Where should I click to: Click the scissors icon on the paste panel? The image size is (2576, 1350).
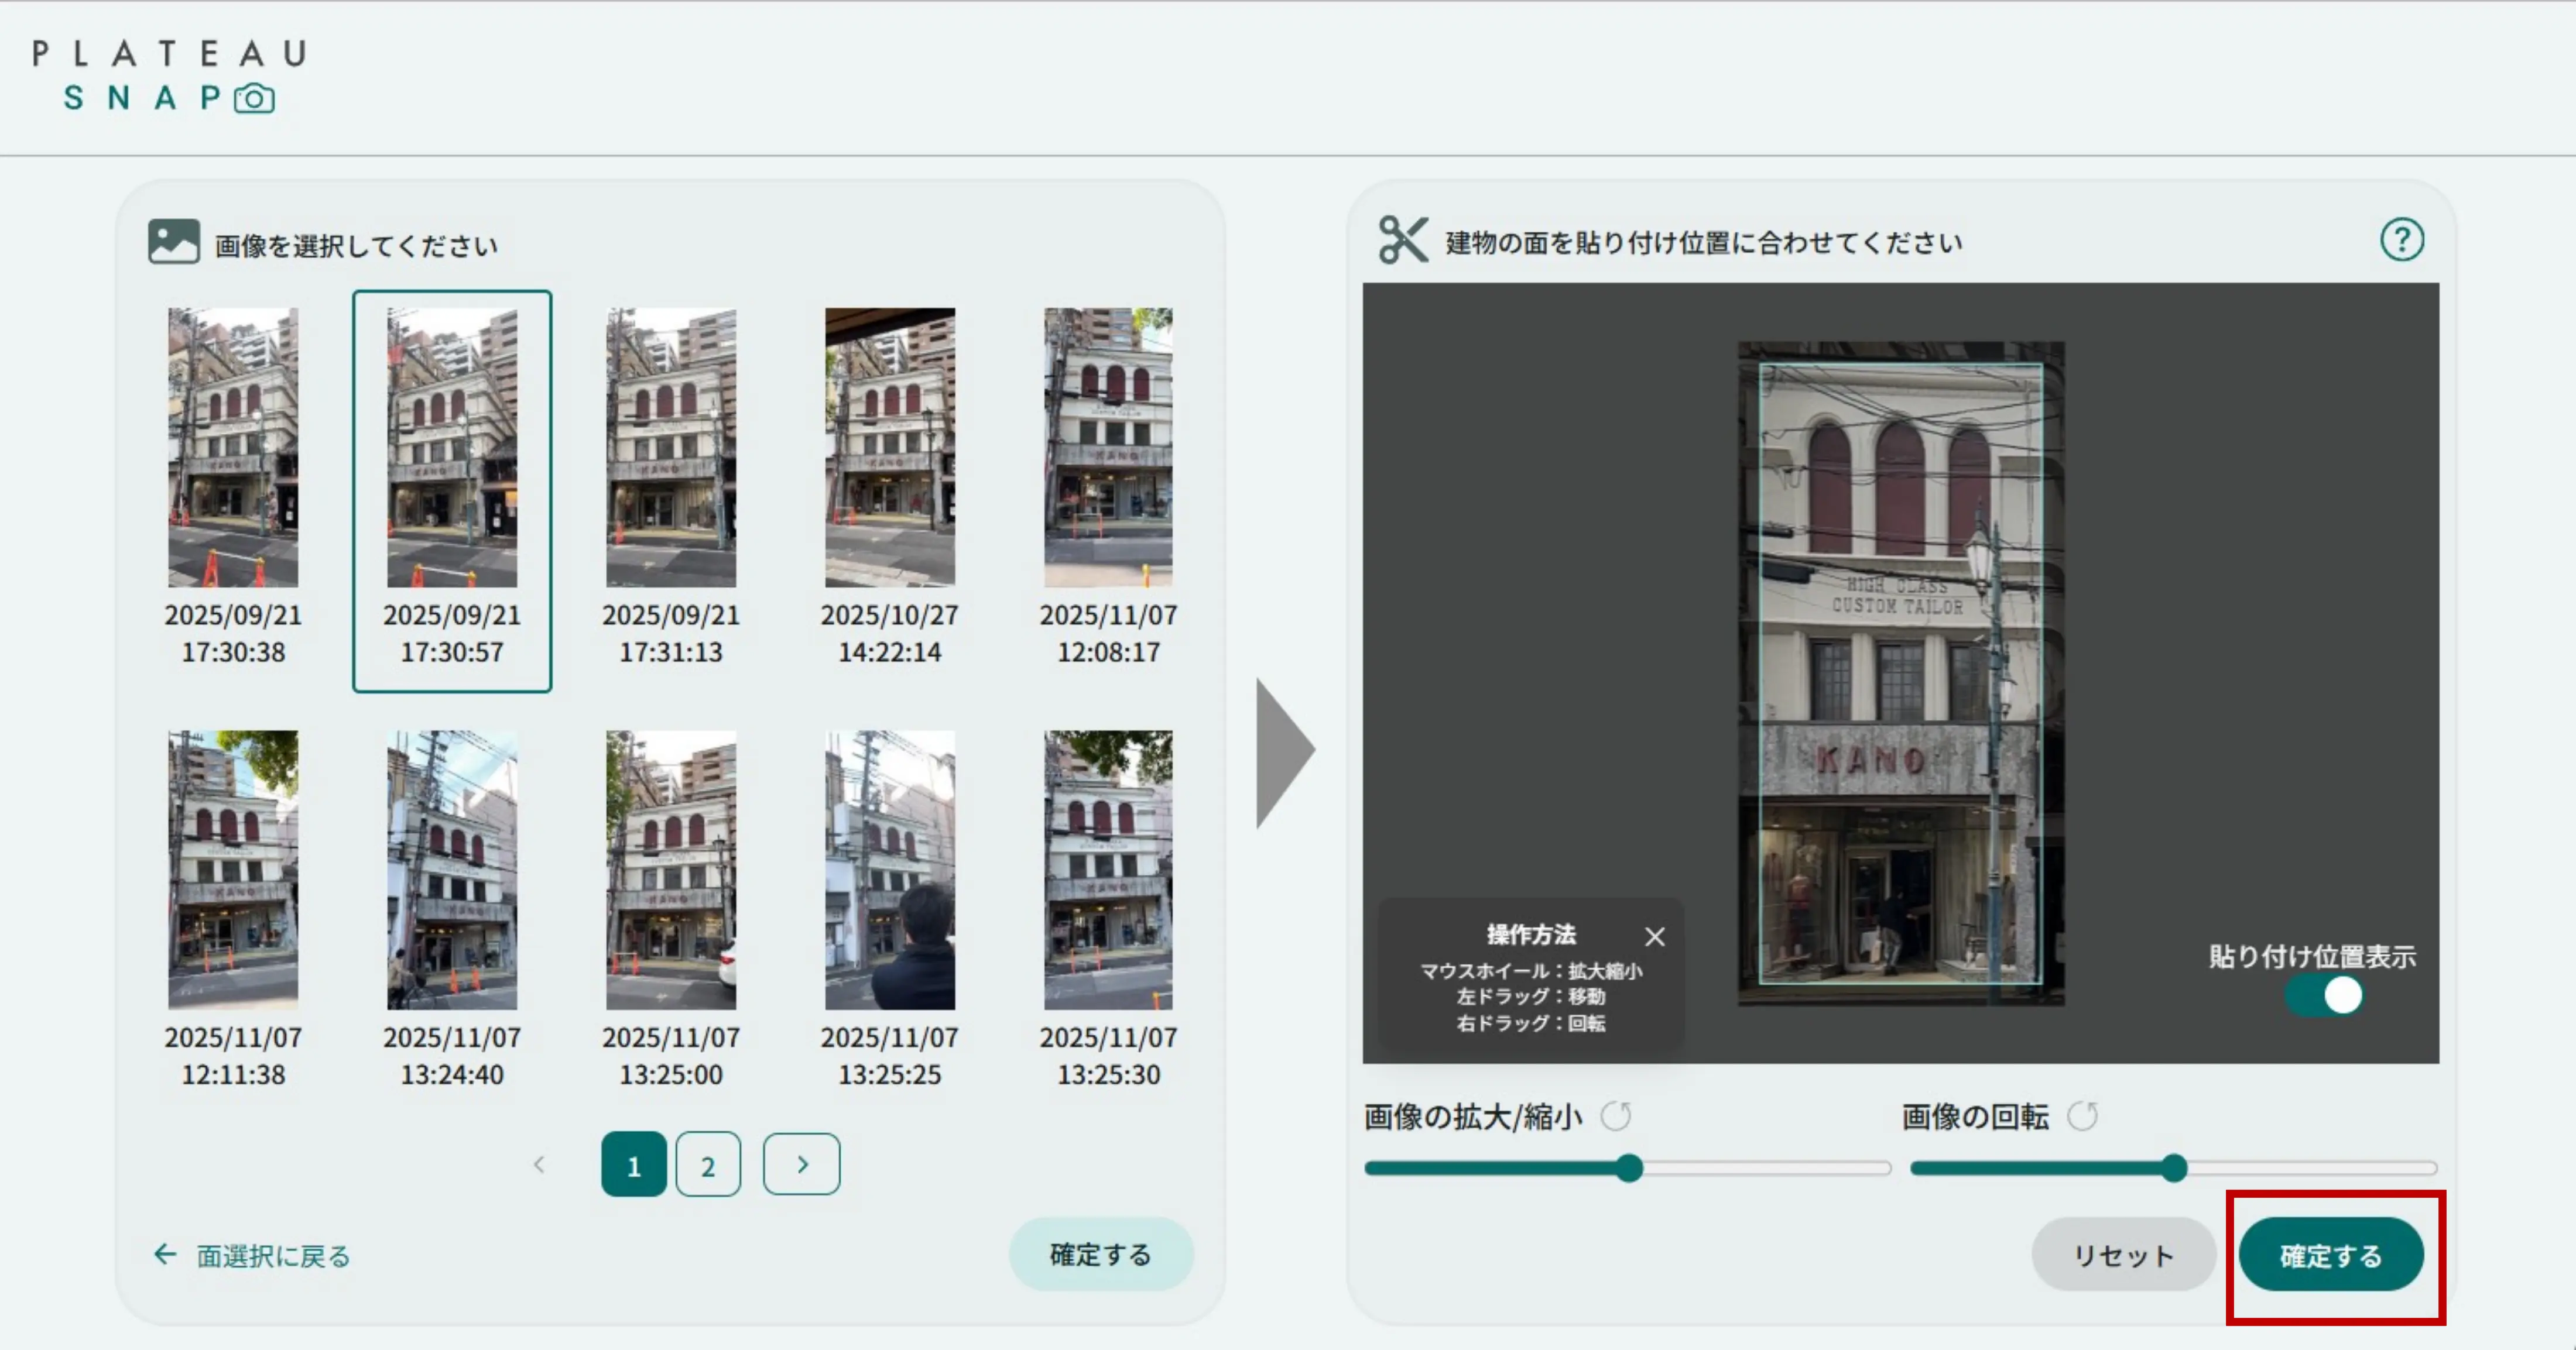(1404, 240)
